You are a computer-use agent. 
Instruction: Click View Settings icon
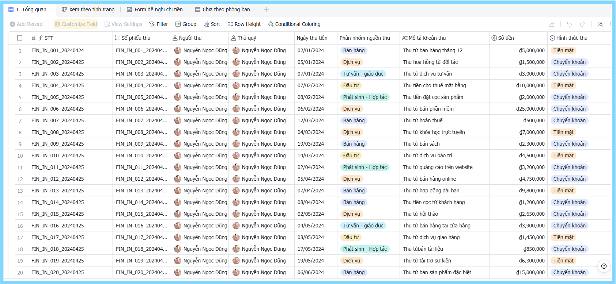coord(107,24)
